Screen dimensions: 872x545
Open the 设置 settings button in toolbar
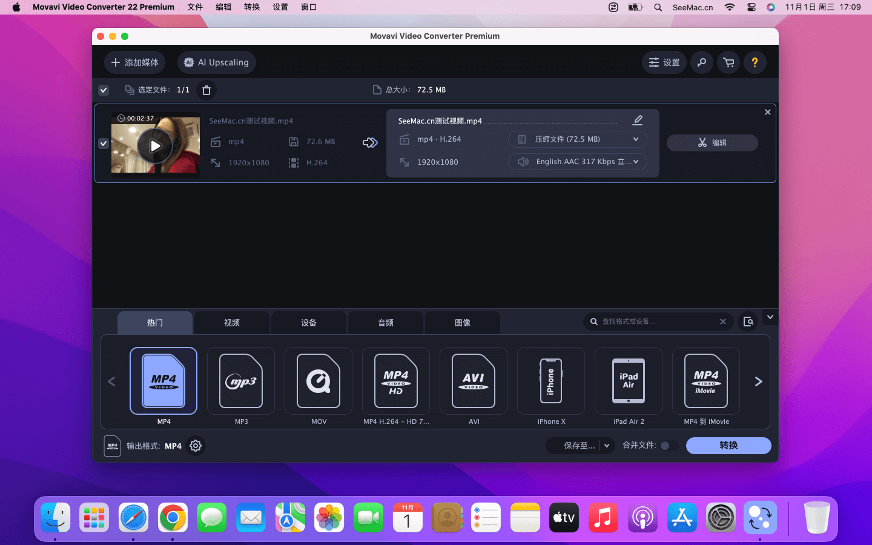(x=664, y=62)
